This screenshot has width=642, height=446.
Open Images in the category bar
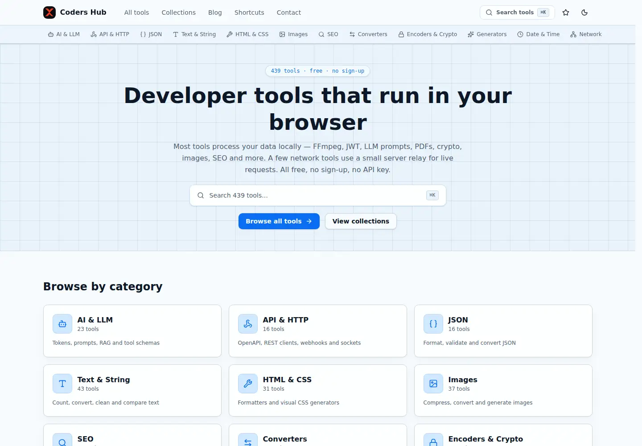[x=293, y=34]
